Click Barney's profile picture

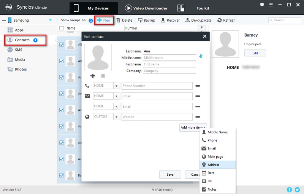tap(225, 44)
